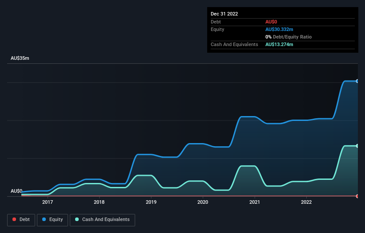Toggle the Debt series legend button
The height and width of the screenshot is (233, 365).
pos(21,220)
